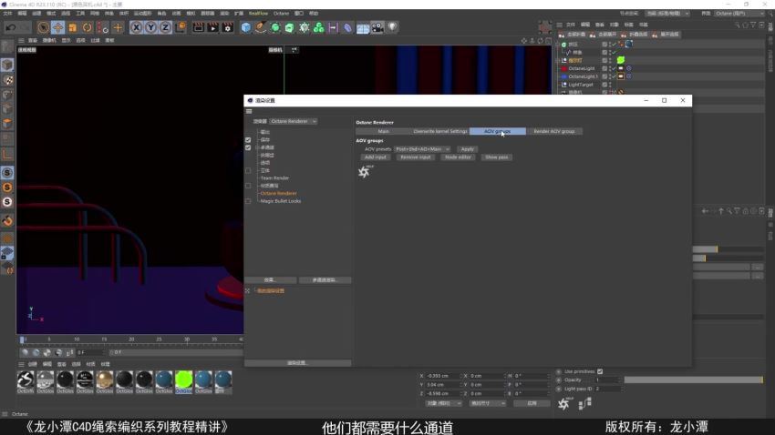Activate the Move tool in the toolbar
The height and width of the screenshot is (435, 775).
click(57, 27)
